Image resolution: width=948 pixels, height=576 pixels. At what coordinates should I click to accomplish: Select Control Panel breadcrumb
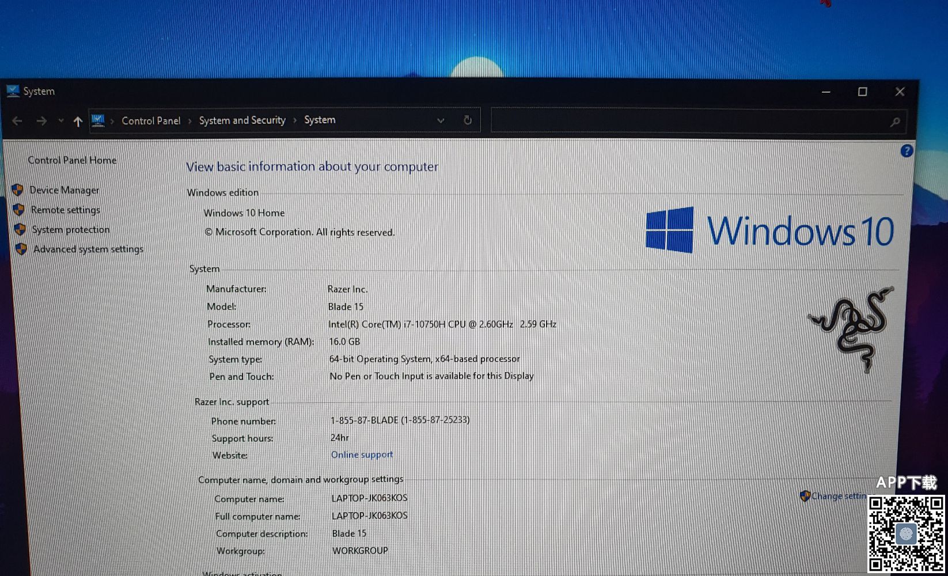coord(151,121)
